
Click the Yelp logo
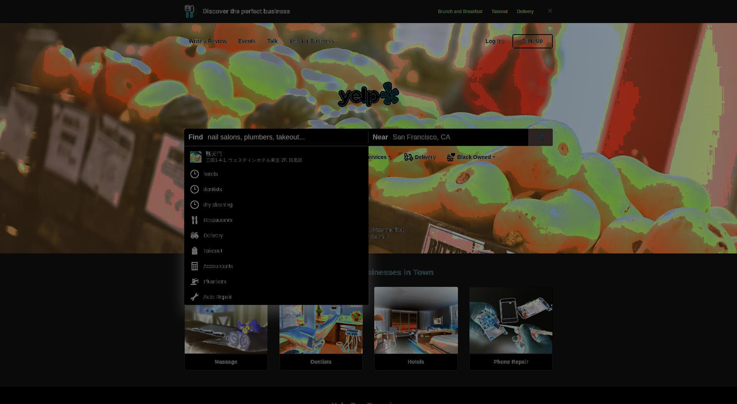coord(368,94)
